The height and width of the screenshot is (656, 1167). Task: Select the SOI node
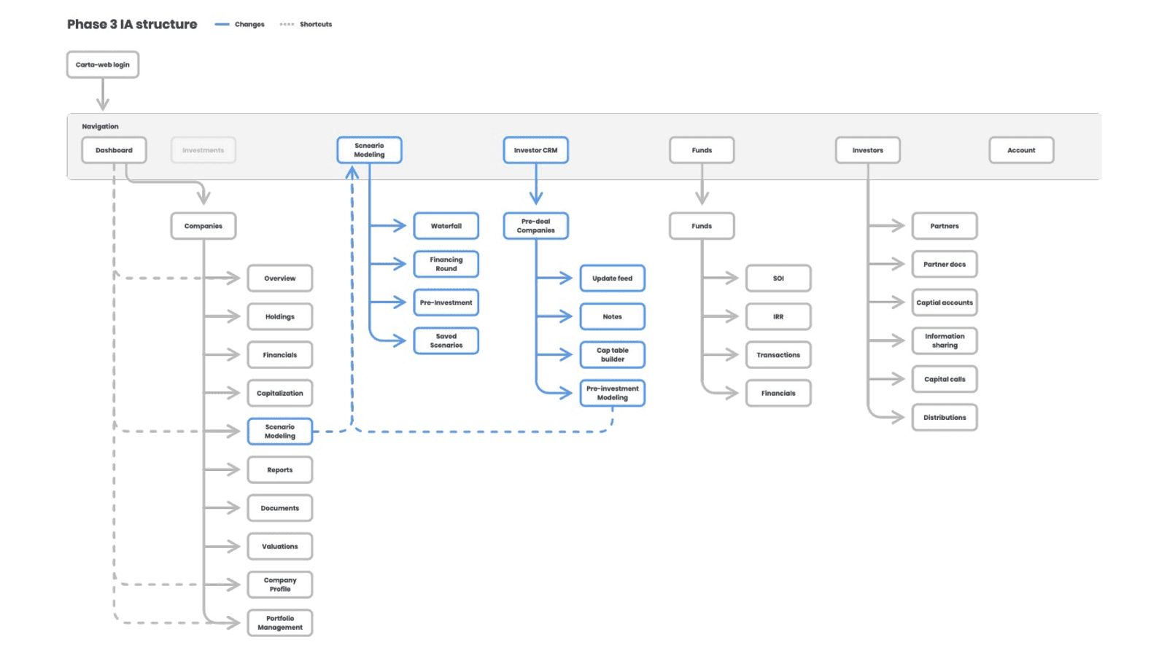click(x=778, y=278)
